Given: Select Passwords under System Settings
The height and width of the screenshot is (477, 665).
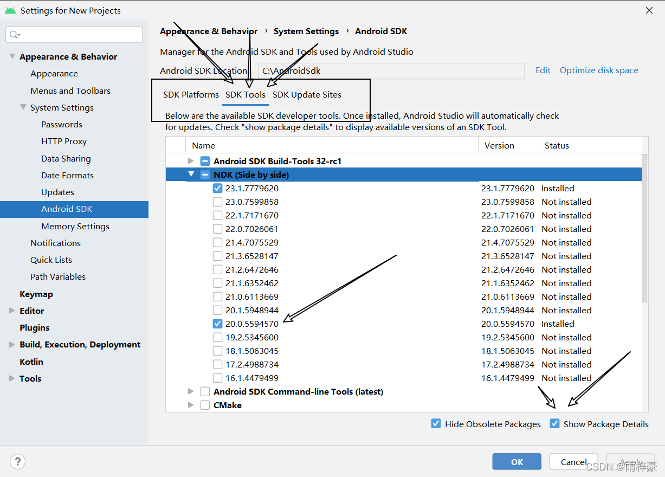Looking at the screenshot, I should coord(62,124).
